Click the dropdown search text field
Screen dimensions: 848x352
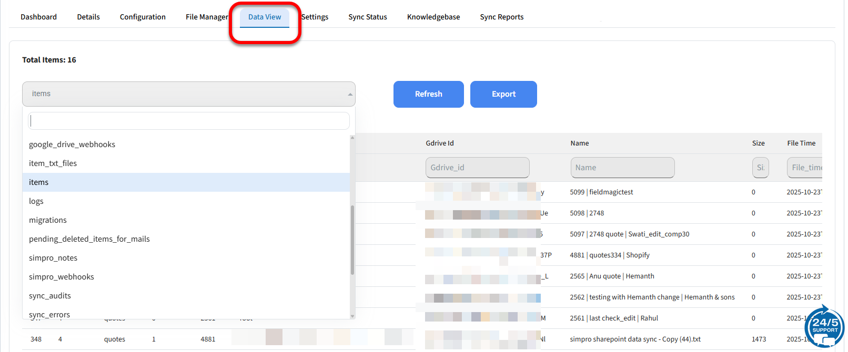point(189,121)
